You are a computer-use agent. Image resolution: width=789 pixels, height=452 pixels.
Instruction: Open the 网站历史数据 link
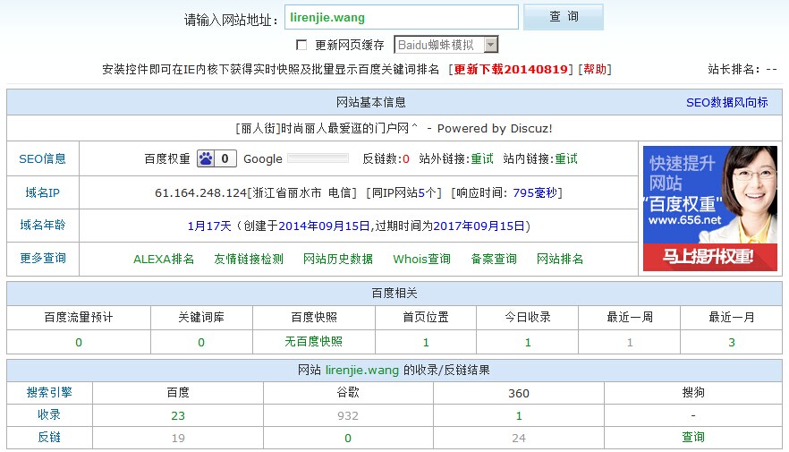[337, 259]
